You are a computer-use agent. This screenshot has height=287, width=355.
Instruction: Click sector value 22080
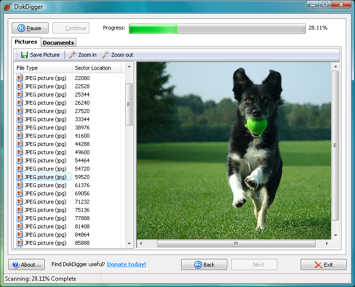(82, 78)
